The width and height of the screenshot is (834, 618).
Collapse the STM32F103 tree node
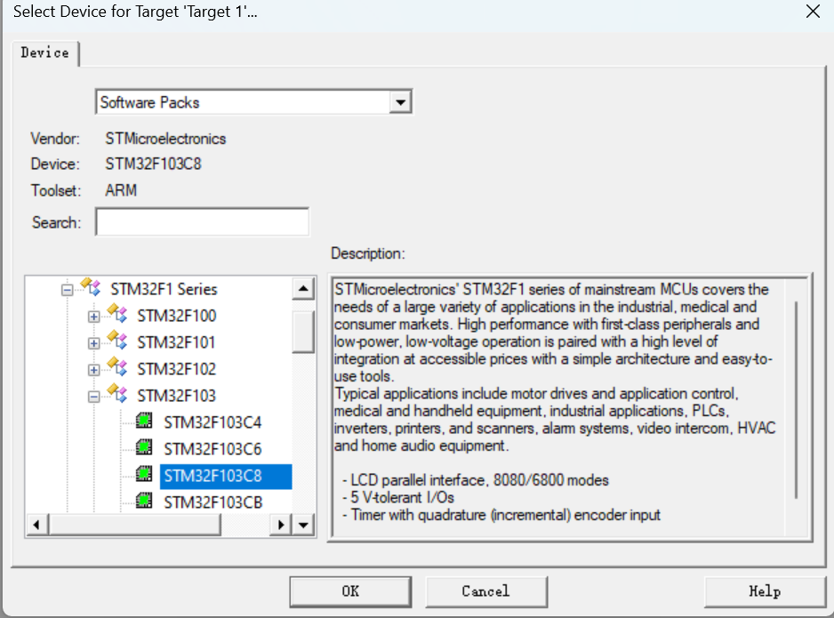point(93,397)
